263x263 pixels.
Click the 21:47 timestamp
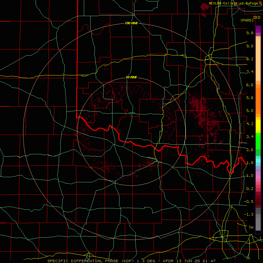tap(210, 261)
